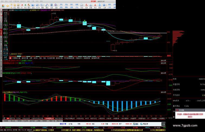Select the CCI indicator tab
This screenshot has height=132, width=205.
(x=148, y=118)
